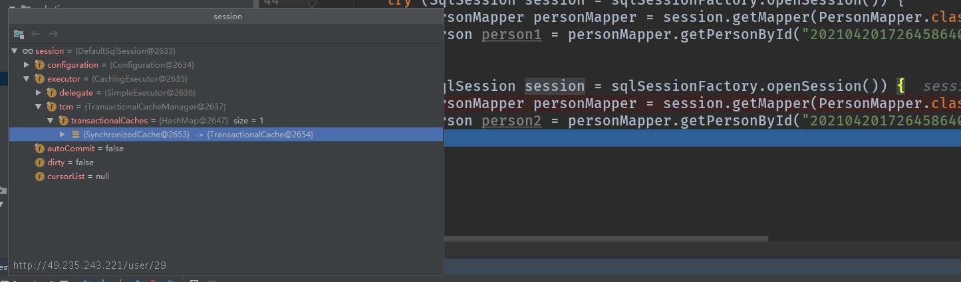Expand the SynchronizedCache@2653 entry
The height and width of the screenshot is (282, 961).
pos(63,135)
